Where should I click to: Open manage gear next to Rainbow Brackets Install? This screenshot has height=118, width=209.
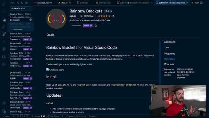coord(96,26)
